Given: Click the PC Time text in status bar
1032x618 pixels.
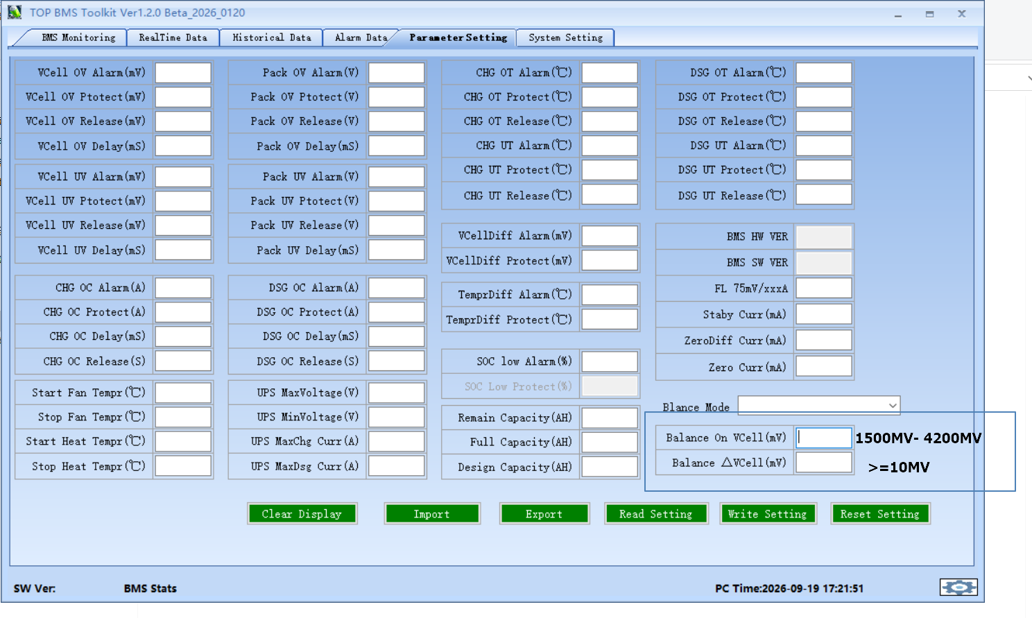Looking at the screenshot, I should (x=789, y=588).
